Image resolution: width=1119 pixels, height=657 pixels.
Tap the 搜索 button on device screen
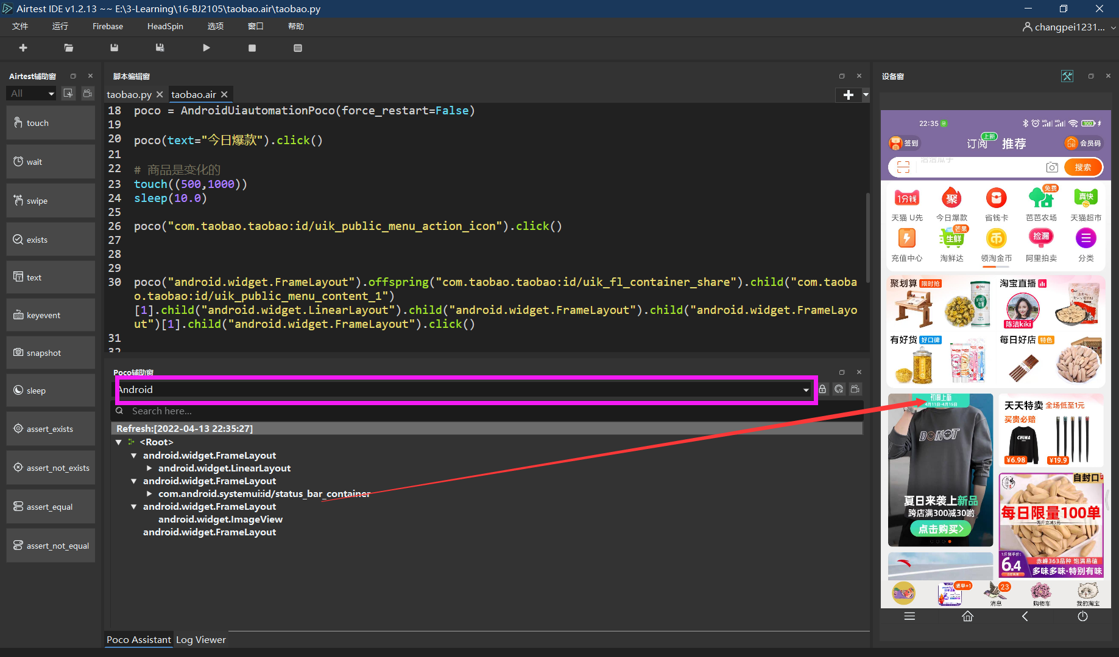1083,167
